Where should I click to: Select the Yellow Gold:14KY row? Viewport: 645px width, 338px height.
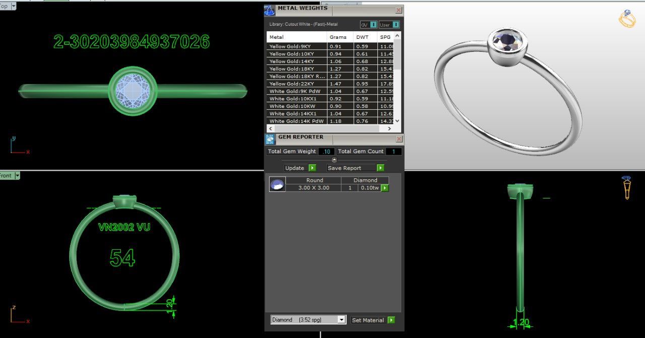click(x=330, y=61)
